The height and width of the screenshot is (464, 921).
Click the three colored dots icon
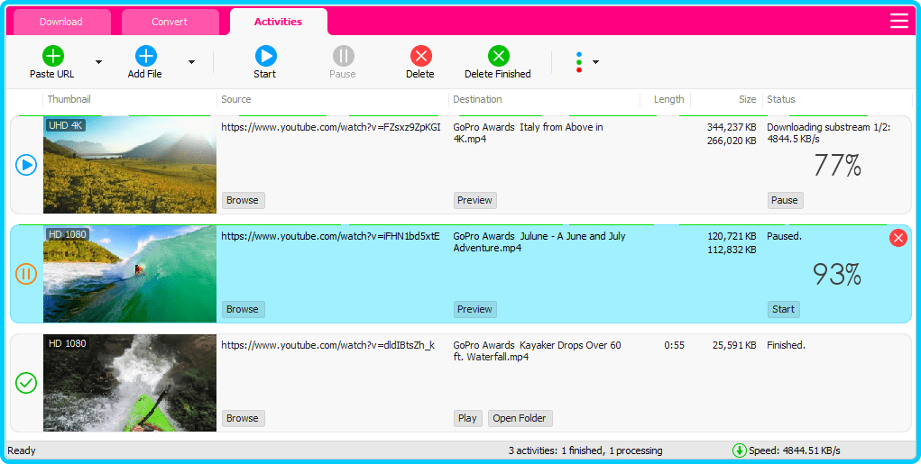point(579,62)
